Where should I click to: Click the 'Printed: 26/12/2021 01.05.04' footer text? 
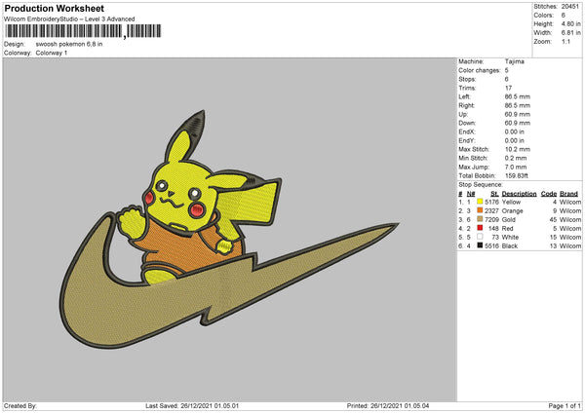[388, 405]
